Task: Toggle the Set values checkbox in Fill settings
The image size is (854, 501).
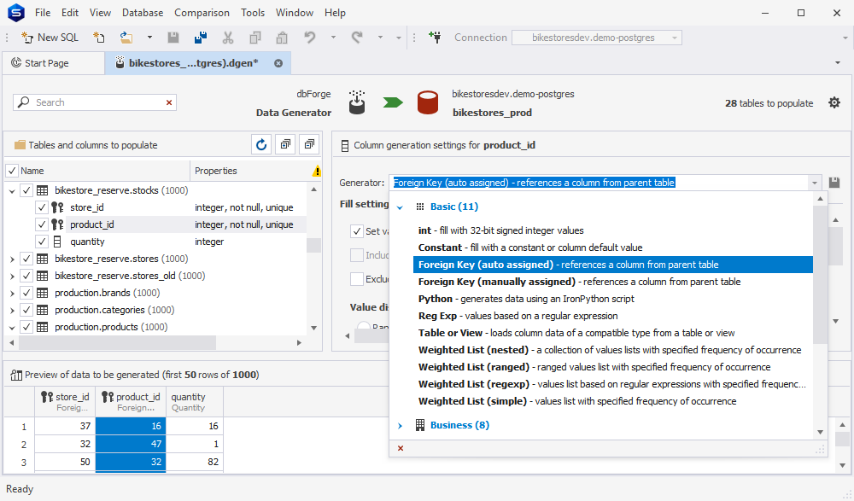Action: pyautogui.click(x=357, y=231)
